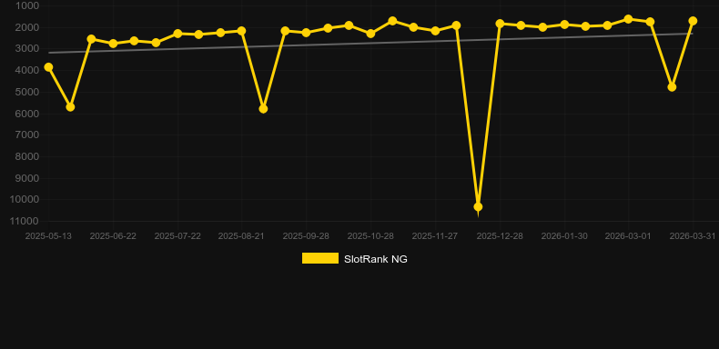Image resolution: width=719 pixels, height=349 pixels.
Task: Click the 2025-11-27 date axis label
Action: [x=435, y=236]
